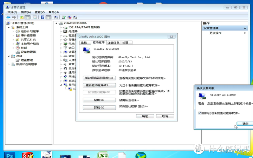Open the 操作(A) menu

coord(26,12)
